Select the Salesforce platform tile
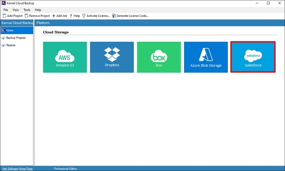Screen dimensions: 285x171 pos(253,57)
